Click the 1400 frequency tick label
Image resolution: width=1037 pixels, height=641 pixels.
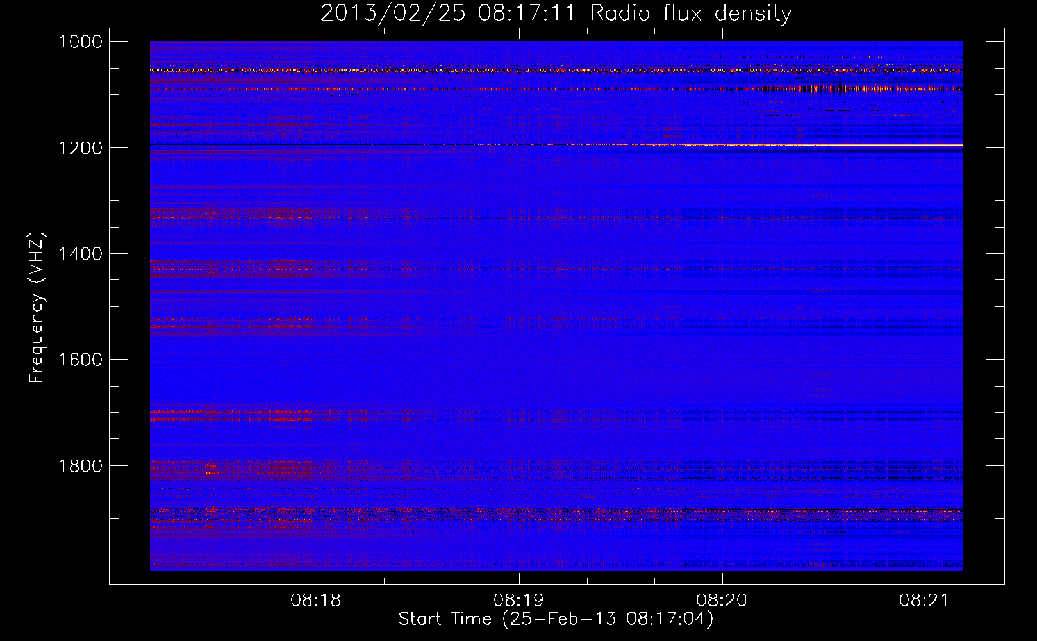80,254
